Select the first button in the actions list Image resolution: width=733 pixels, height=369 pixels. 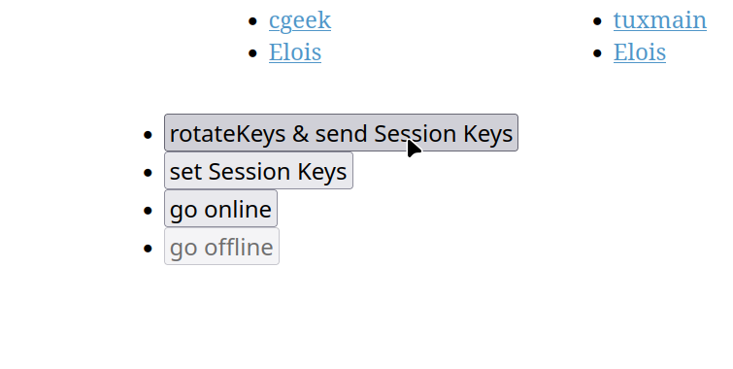(341, 132)
